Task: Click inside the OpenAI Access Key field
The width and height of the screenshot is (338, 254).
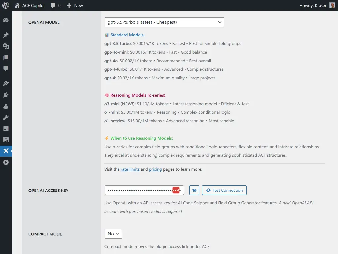Action: 142,190
